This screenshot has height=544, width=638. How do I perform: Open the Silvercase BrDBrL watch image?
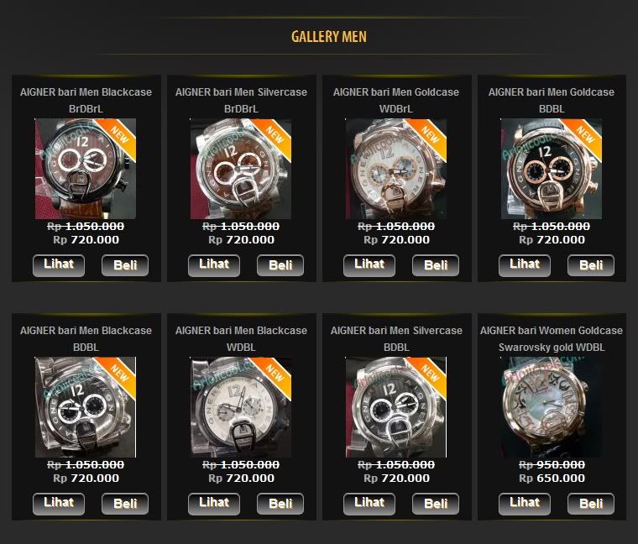tap(241, 169)
